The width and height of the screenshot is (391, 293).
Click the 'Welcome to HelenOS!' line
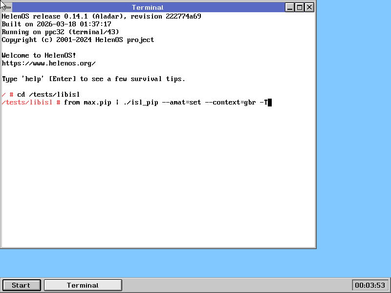click(39, 56)
